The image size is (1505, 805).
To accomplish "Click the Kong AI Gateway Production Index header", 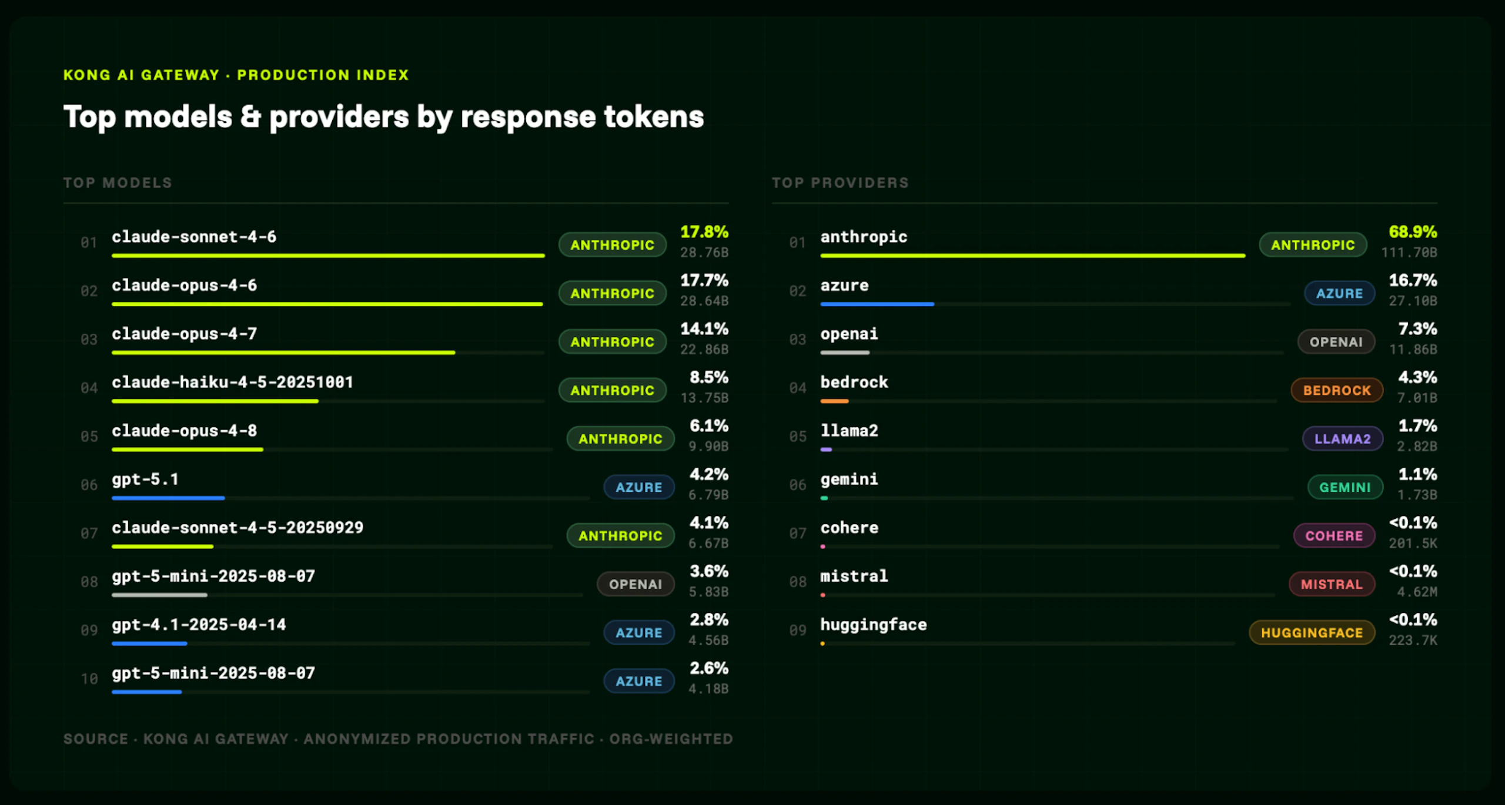I will click(x=236, y=75).
